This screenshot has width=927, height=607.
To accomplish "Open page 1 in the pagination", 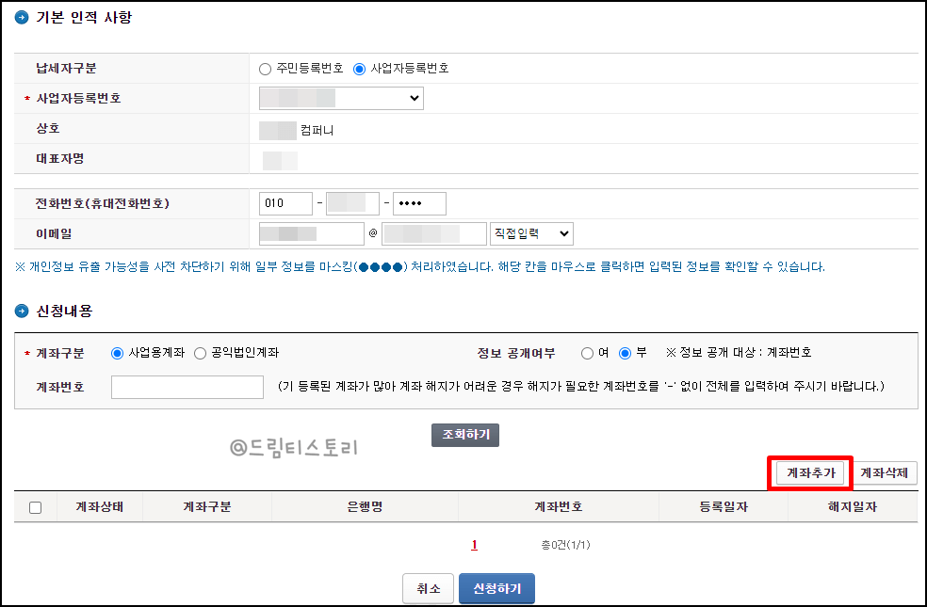I will [x=473, y=544].
